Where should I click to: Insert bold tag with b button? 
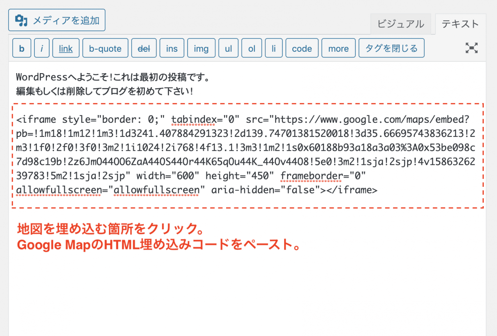pyautogui.click(x=22, y=48)
